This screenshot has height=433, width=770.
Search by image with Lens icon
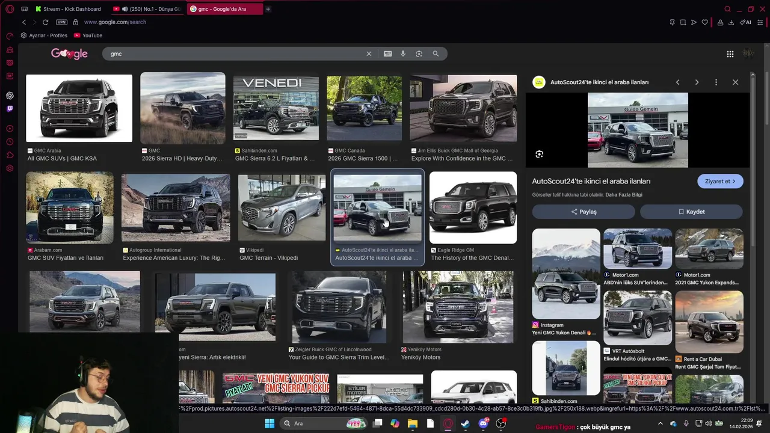click(419, 54)
